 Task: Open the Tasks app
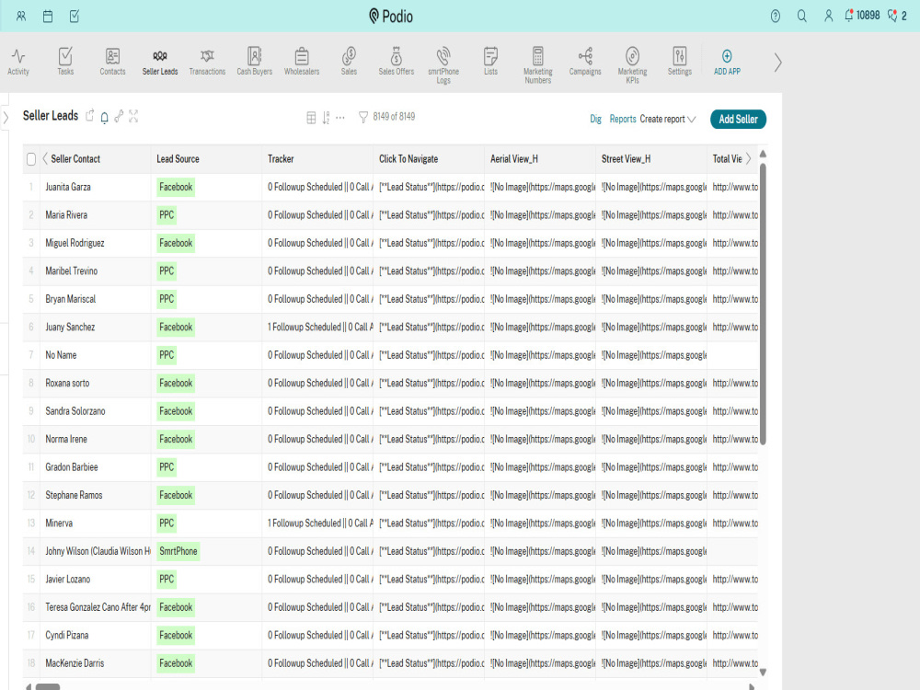[65, 62]
